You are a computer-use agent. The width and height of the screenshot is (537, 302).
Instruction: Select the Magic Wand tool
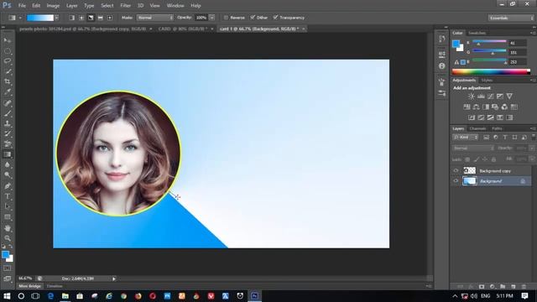pyautogui.click(x=8, y=71)
